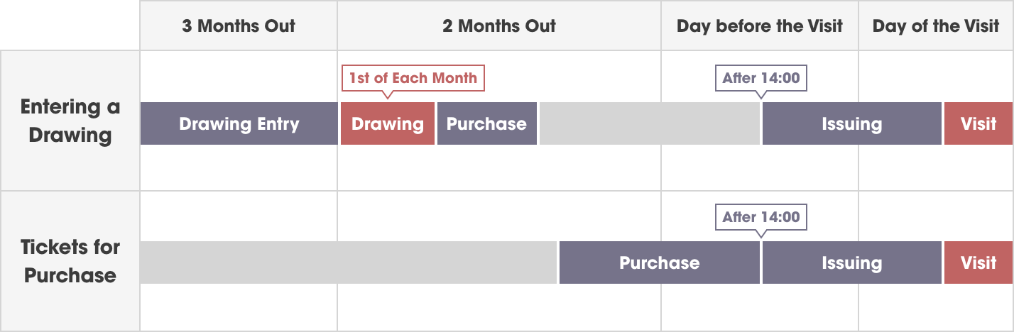Image resolution: width=1014 pixels, height=332 pixels.
Task: Click the Issuing bar in the drawing row
Action: pos(851,124)
